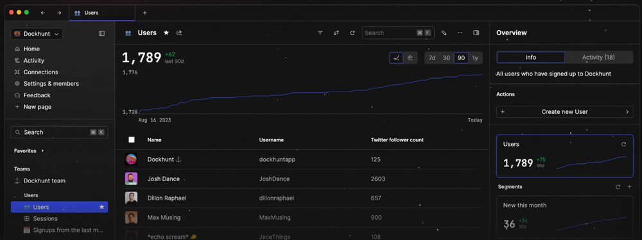
Task: Add a new segment with plus
Action: point(629,187)
